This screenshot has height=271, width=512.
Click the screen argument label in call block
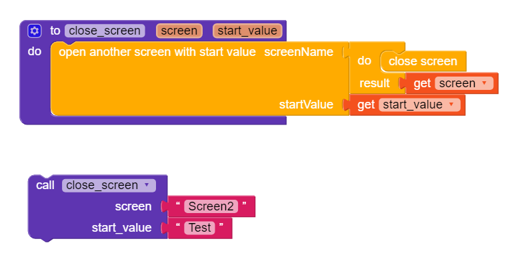pyautogui.click(x=133, y=206)
